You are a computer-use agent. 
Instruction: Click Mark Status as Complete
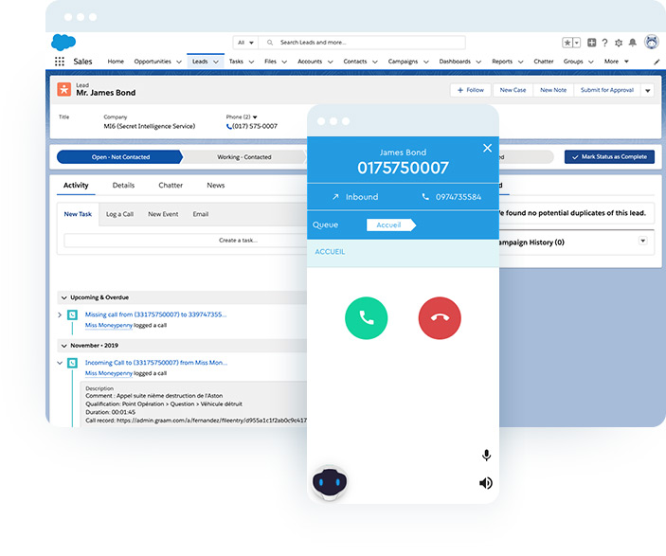coord(609,156)
